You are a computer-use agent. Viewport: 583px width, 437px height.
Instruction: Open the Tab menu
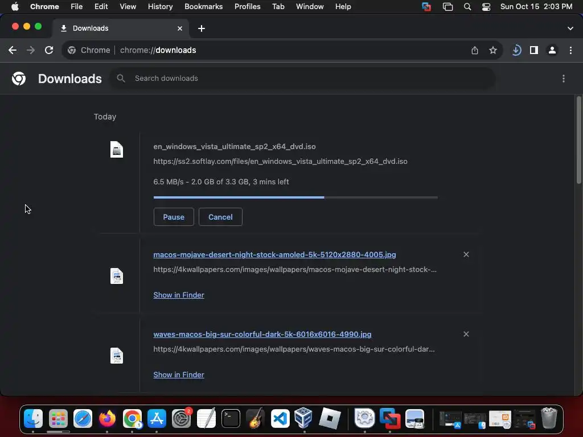tap(278, 7)
